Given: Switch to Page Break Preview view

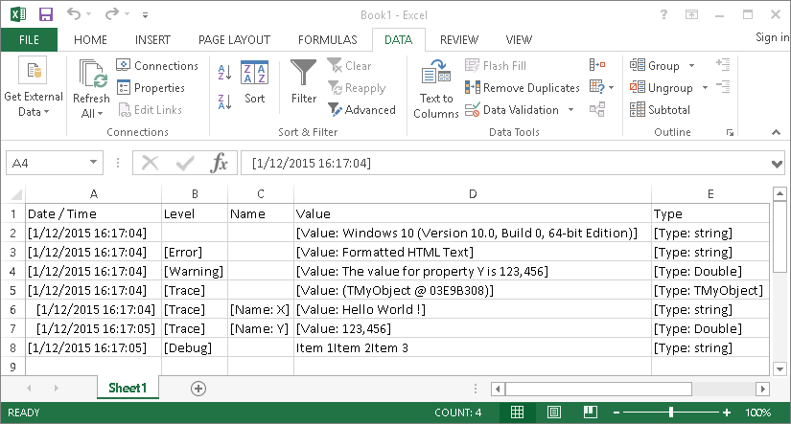Looking at the screenshot, I should click(590, 413).
